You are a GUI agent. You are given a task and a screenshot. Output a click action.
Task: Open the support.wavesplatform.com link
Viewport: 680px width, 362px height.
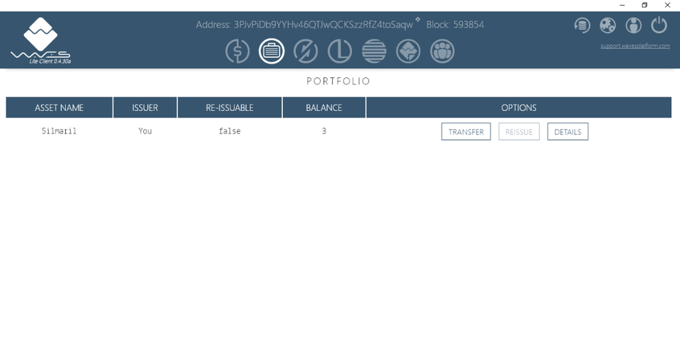point(635,46)
